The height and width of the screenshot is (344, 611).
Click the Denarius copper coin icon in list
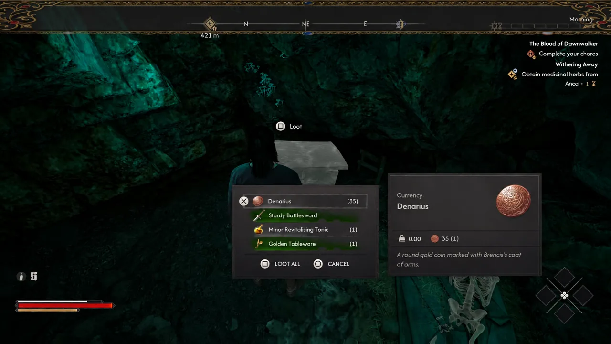(258, 201)
